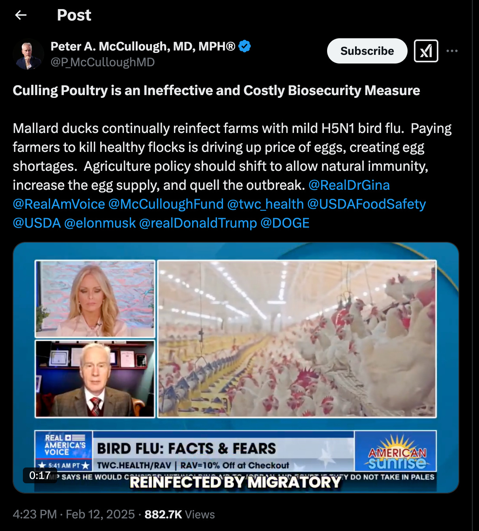Open the @twc_health mention
Image resolution: width=479 pixels, height=531 pixels.
point(266,204)
